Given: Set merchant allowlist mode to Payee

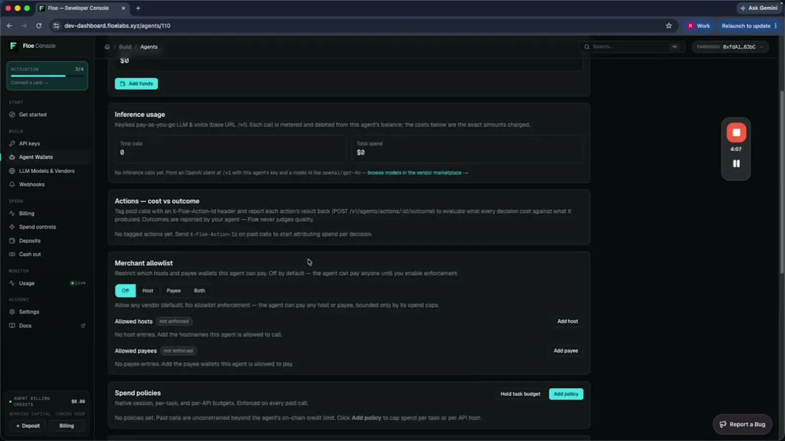Looking at the screenshot, I should (x=174, y=291).
